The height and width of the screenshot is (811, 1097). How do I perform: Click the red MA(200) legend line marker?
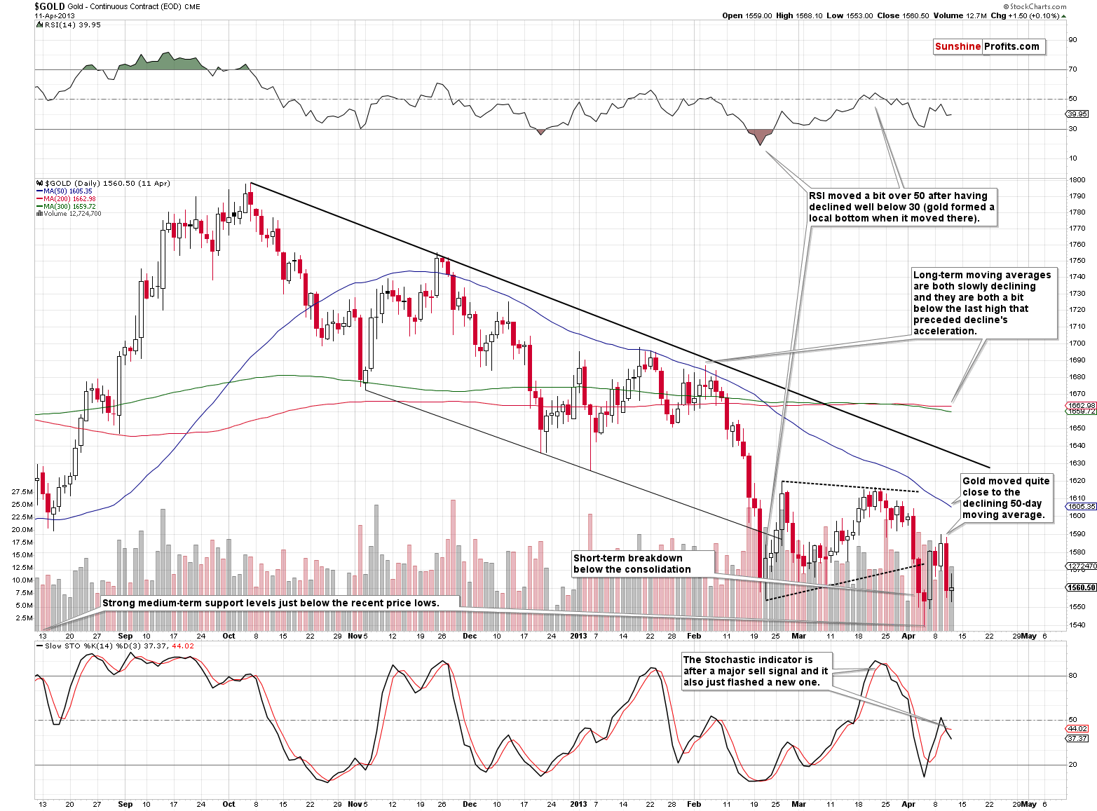[39, 199]
